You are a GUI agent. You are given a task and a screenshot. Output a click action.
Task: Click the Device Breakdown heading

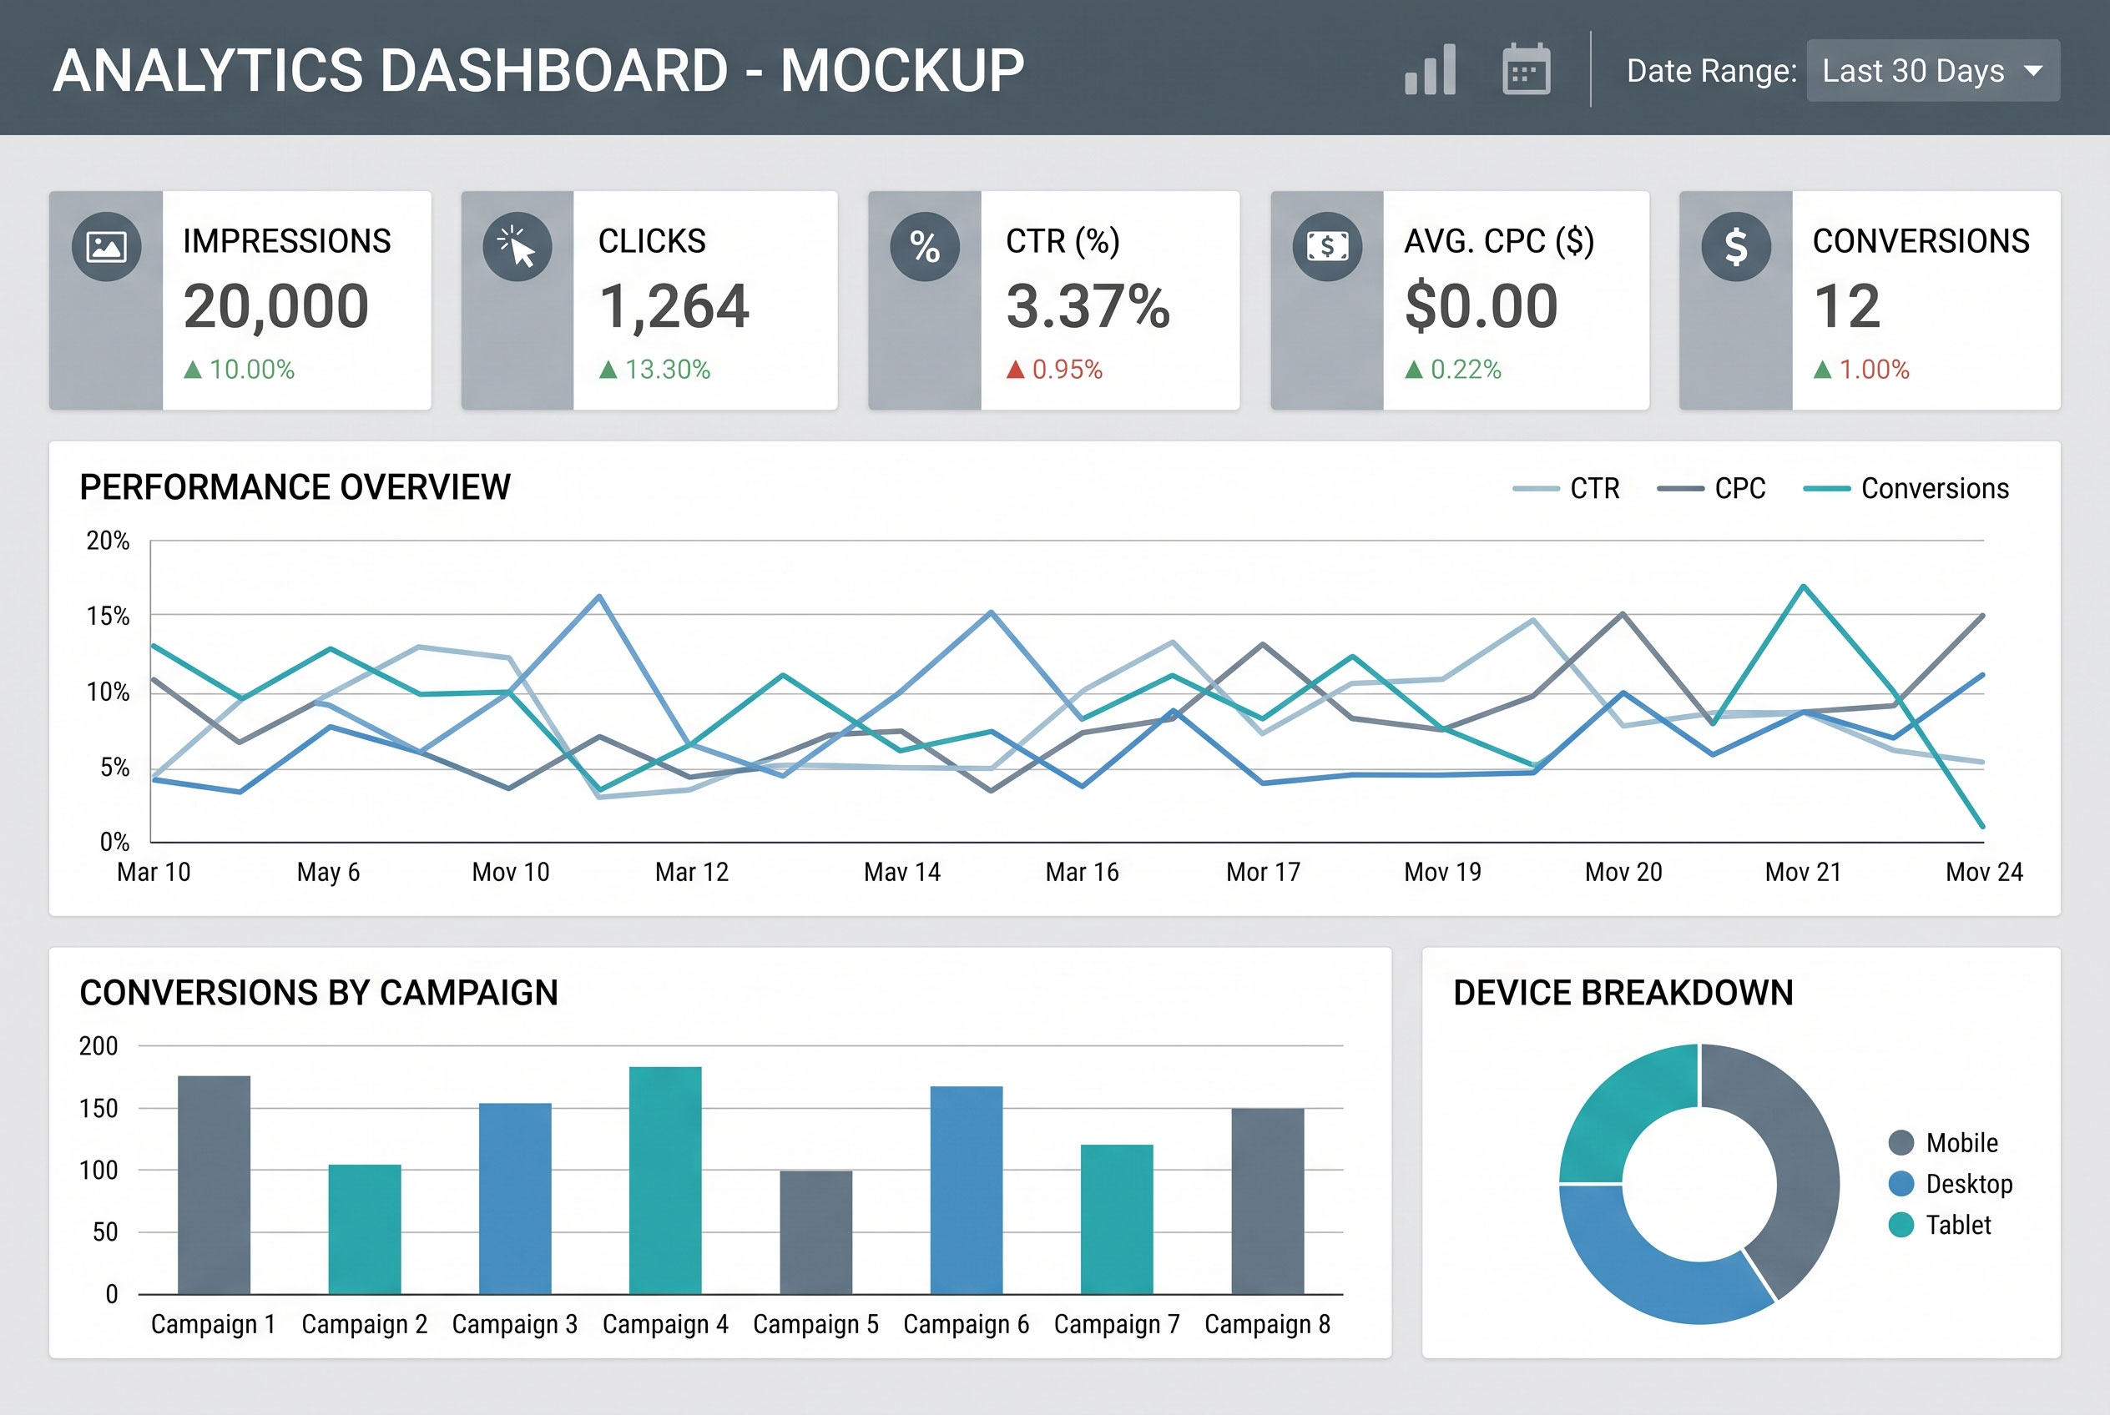(x=1623, y=993)
